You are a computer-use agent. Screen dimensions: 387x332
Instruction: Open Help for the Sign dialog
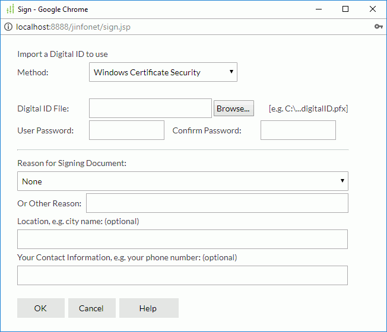click(149, 308)
